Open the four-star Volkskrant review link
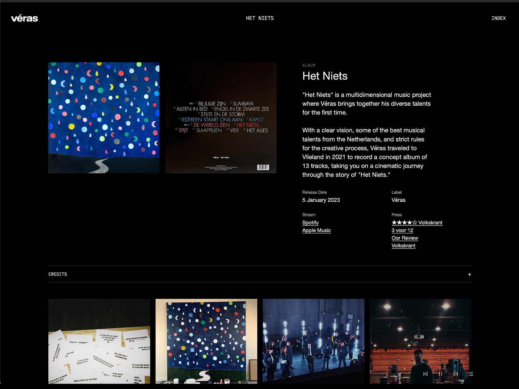The height and width of the screenshot is (389, 519). [417, 223]
